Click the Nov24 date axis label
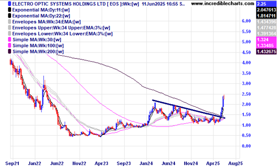This screenshot has width=277, height=168. (191, 163)
